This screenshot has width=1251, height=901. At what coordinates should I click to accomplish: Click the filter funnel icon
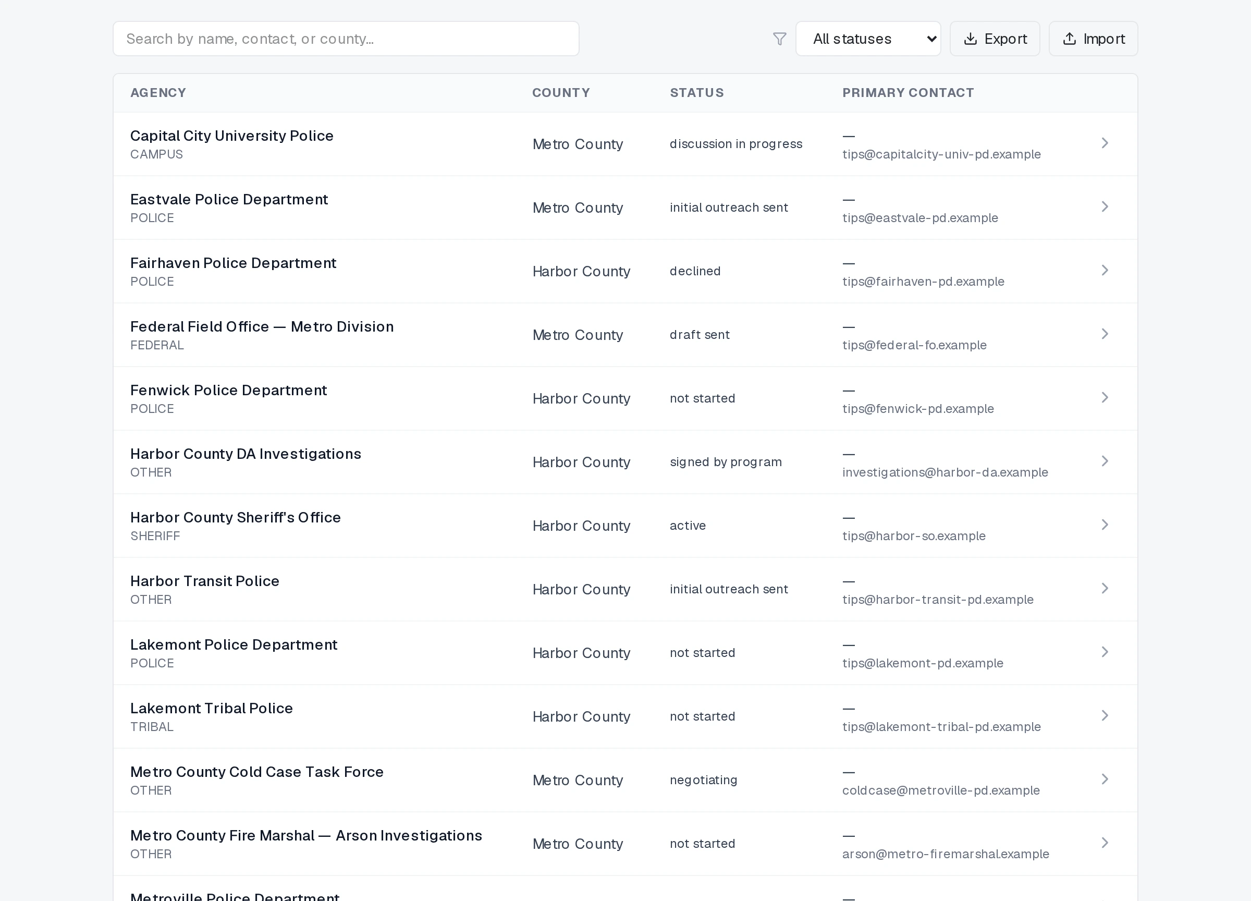pos(779,39)
